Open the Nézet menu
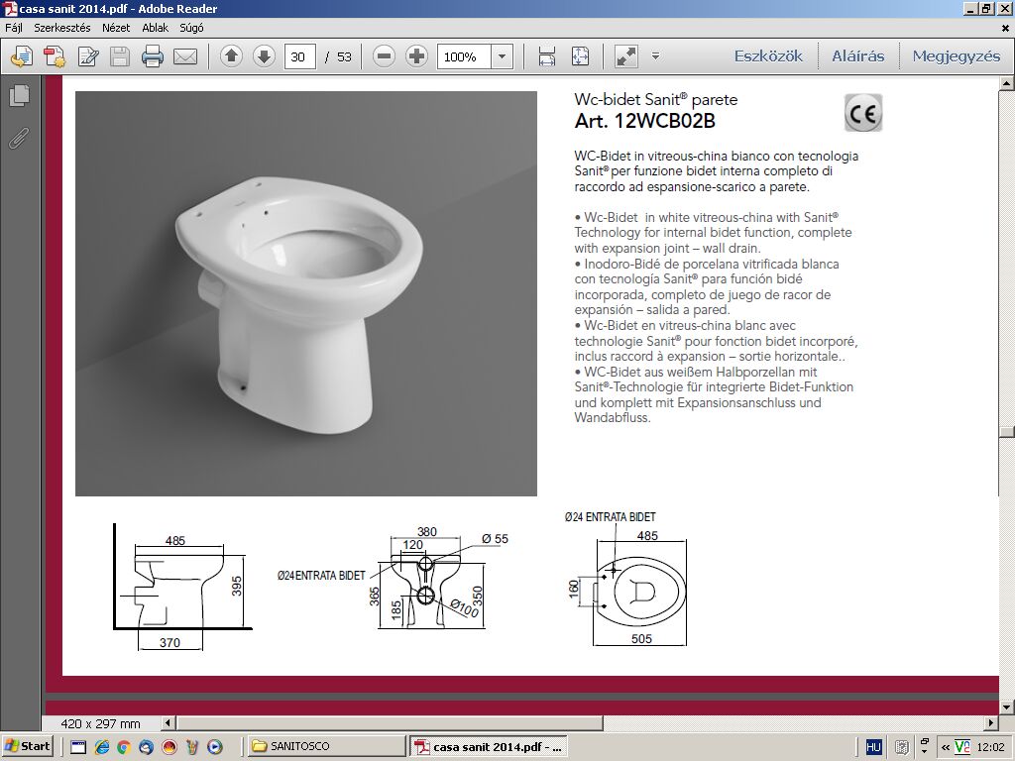The image size is (1015, 761). [116, 28]
